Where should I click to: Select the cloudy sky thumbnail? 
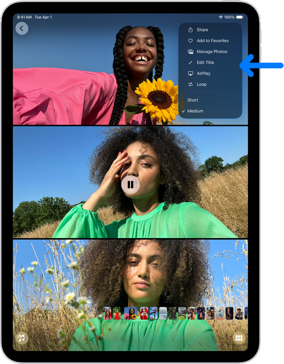click(x=163, y=313)
